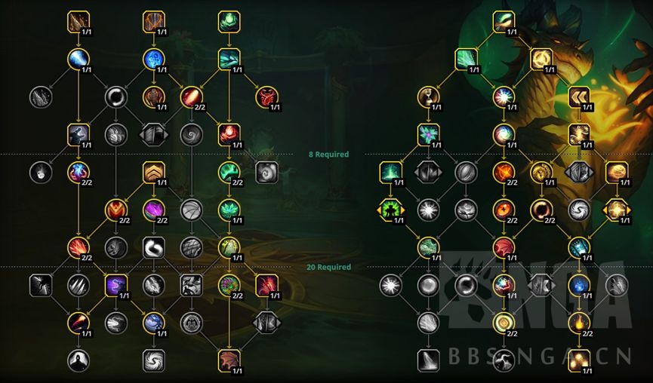
Task: Click the dark ring talent with 2/2
Action: [x=541, y=210]
